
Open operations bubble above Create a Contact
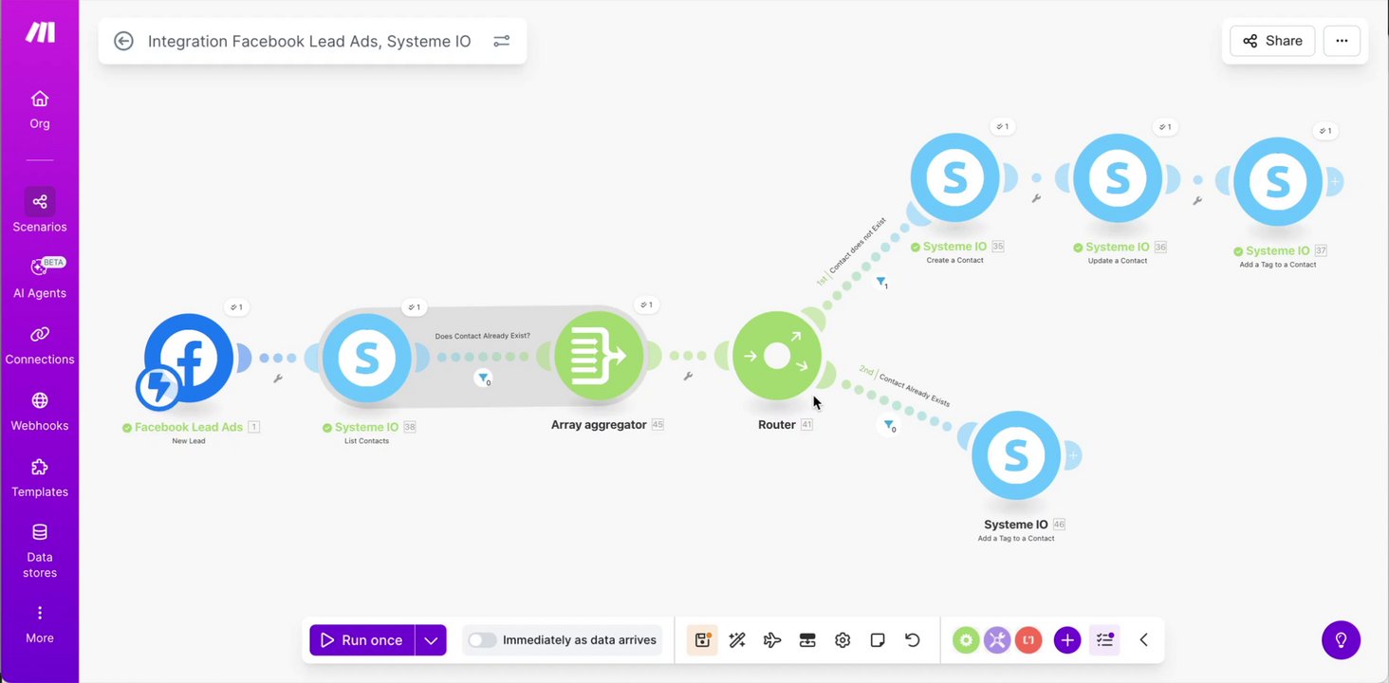(x=1002, y=127)
